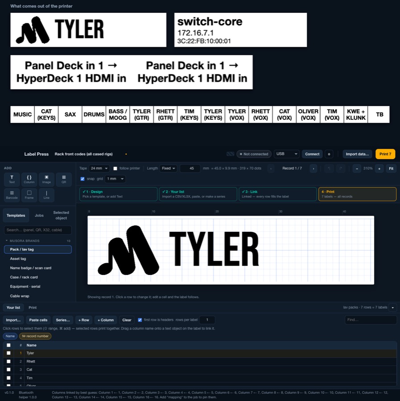Add a Column placeholder object
Viewport: 400px width, 401px height.
click(29, 179)
